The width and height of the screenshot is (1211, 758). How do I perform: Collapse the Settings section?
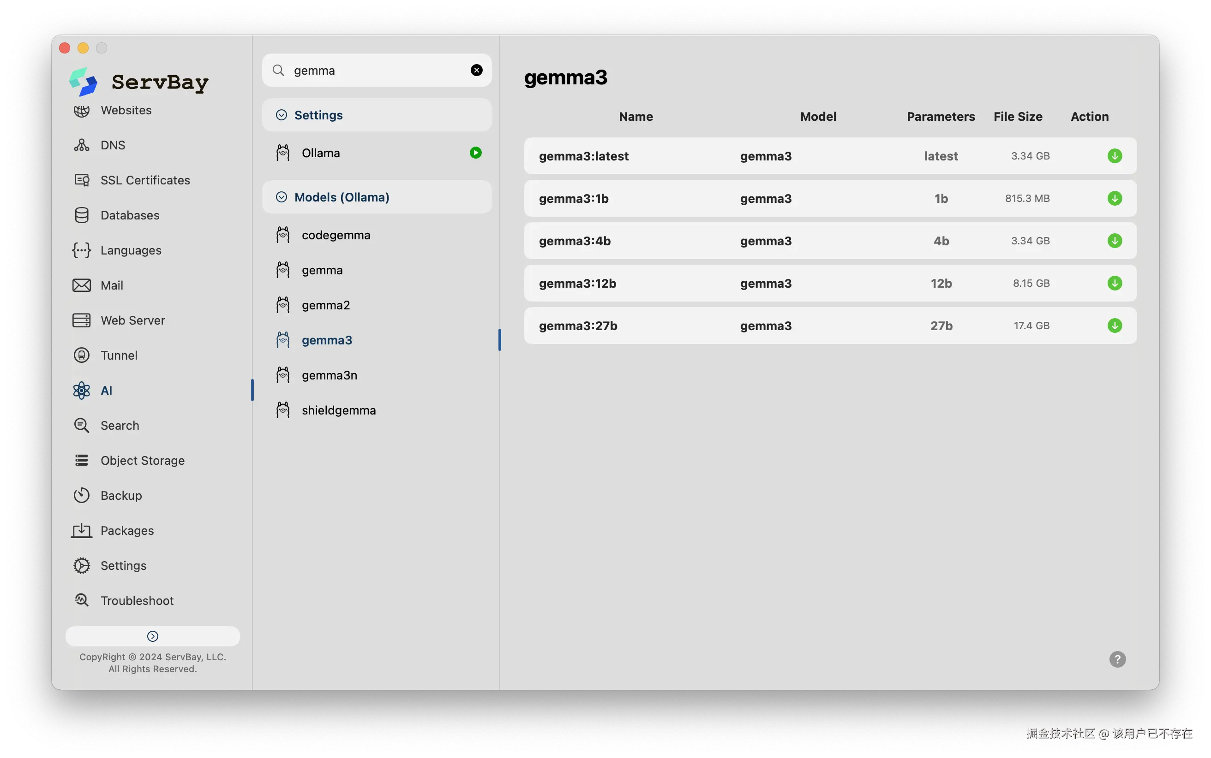pyautogui.click(x=282, y=115)
